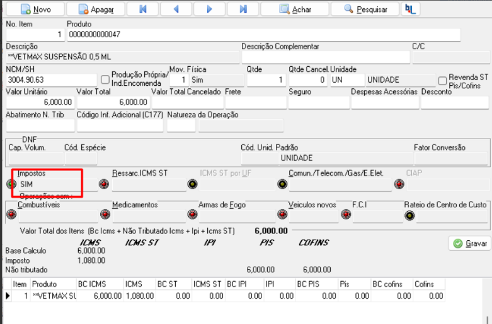The image size is (492, 324).
Task: Click the green Impostos indicator light
Action: 11,184
